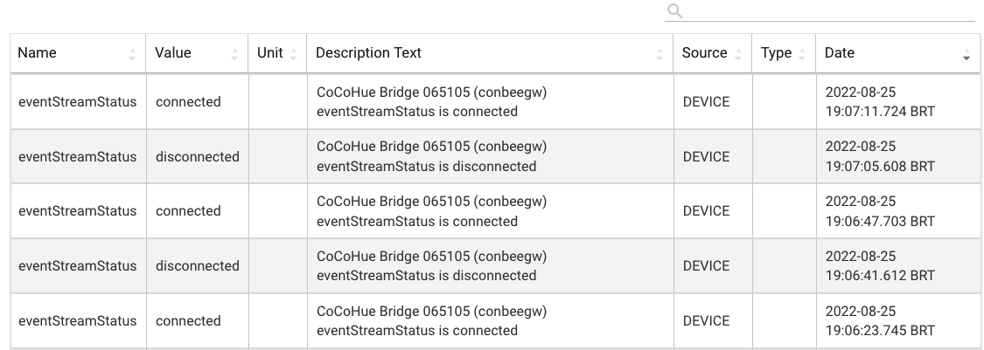Sort table by Name column arrows
Viewport: 984px width, 350px height.
tap(132, 54)
